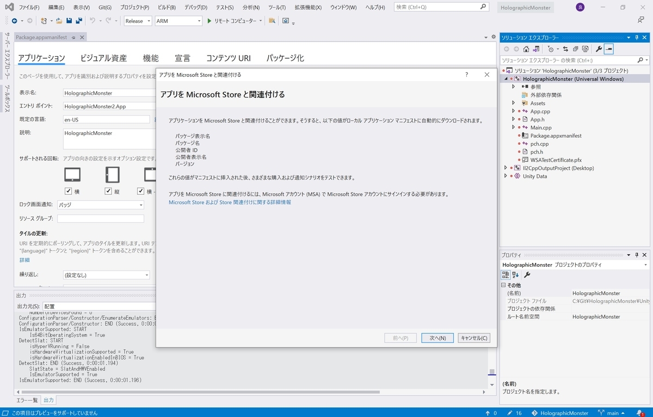Click output panel vertical scrollbar thumb
Viewport: 653px width, 417px height.
click(492, 373)
